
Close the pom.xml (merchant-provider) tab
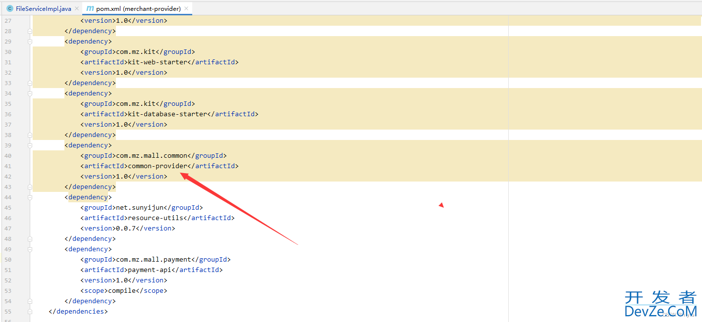click(186, 9)
